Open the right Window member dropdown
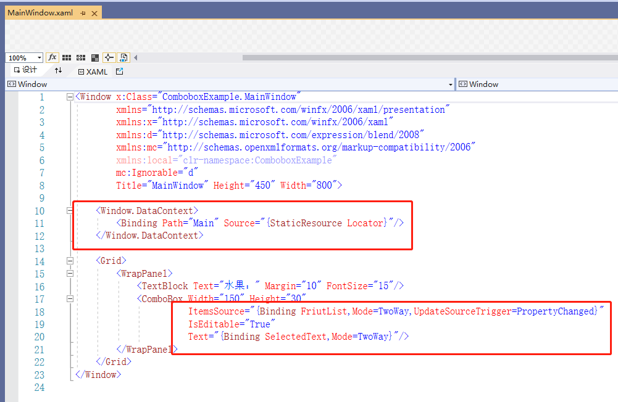618x402 pixels. [538, 84]
